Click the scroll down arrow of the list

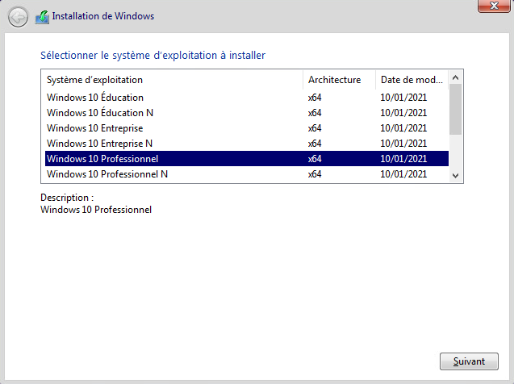pyautogui.click(x=455, y=176)
